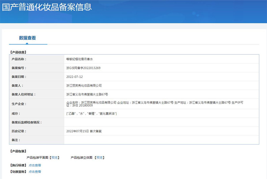This screenshot has width=267, height=179.
Task: Open 点击查看 link beside 功效宣称
Action: pos(35,172)
